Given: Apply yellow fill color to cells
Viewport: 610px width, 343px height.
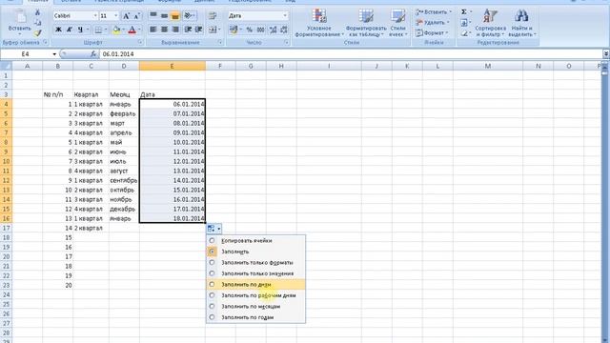Looking at the screenshot, I should (116, 30).
